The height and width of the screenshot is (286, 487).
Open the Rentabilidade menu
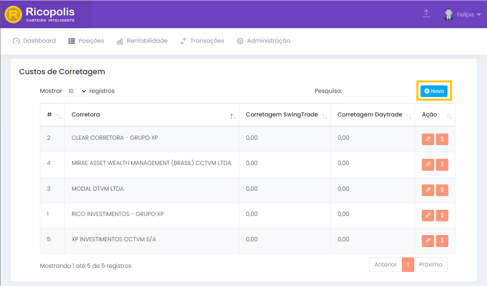coord(142,41)
